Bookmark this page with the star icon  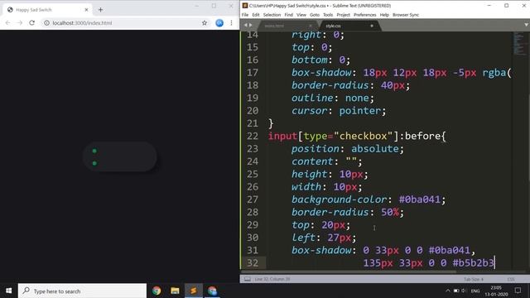click(x=205, y=23)
